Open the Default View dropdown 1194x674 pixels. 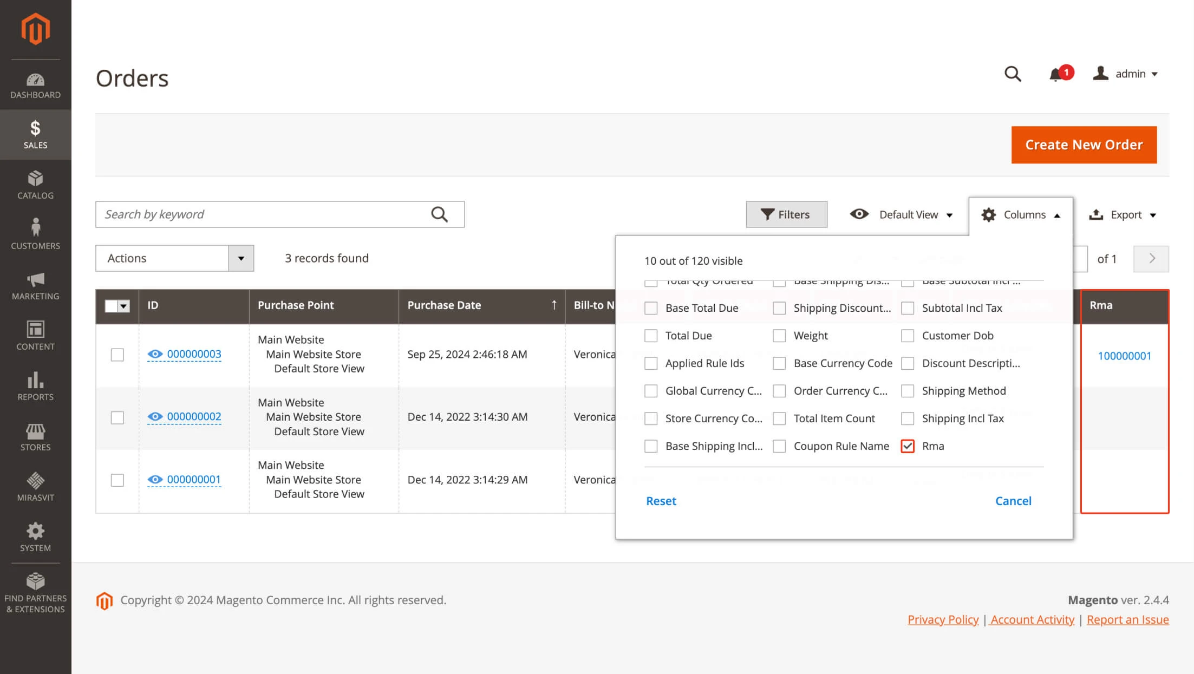click(901, 215)
